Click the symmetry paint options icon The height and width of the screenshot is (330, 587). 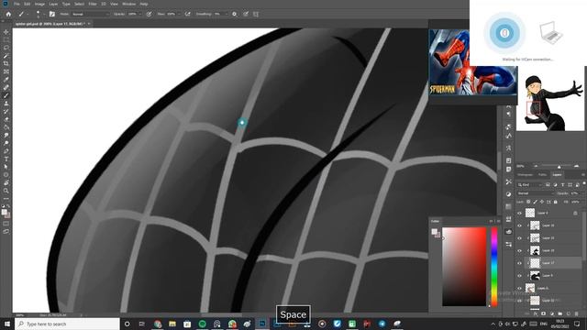point(256,14)
